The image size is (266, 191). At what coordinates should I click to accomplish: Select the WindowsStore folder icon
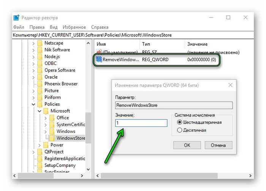52,138
